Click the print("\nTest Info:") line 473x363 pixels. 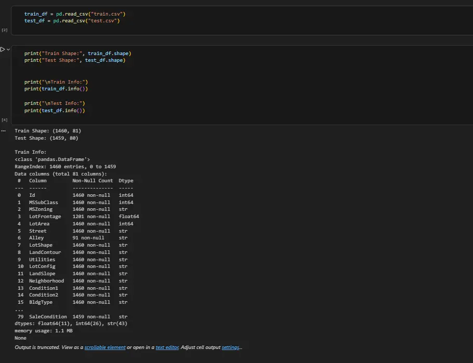[x=55, y=103]
